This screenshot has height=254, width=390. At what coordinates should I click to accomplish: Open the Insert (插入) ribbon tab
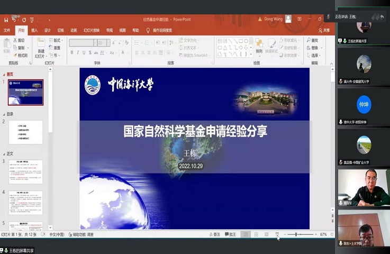[34, 30]
